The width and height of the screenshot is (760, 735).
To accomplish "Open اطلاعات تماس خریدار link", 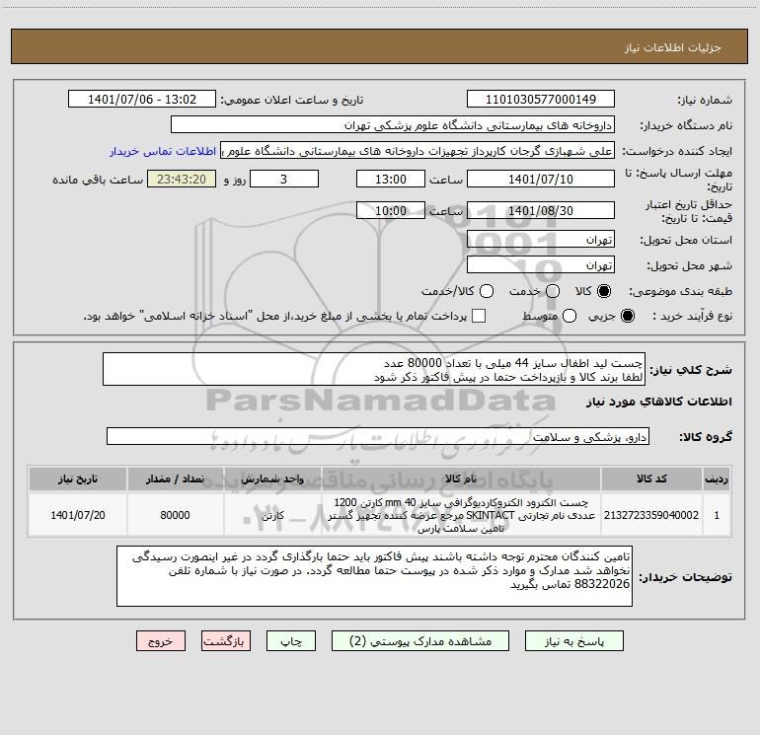I will coord(163,151).
